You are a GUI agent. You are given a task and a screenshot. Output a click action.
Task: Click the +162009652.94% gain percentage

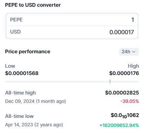(x=119, y=125)
